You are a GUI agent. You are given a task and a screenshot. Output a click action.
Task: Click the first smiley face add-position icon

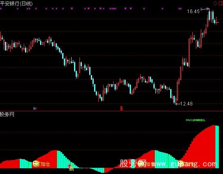(36, 164)
